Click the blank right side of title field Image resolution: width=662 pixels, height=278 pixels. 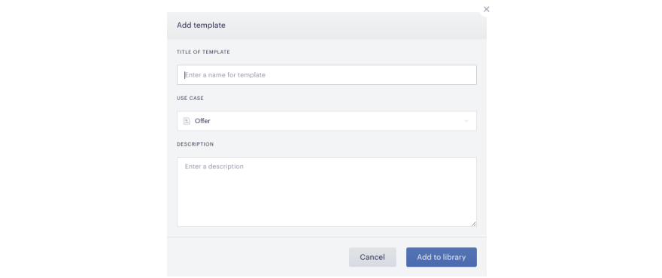[x=380, y=74]
